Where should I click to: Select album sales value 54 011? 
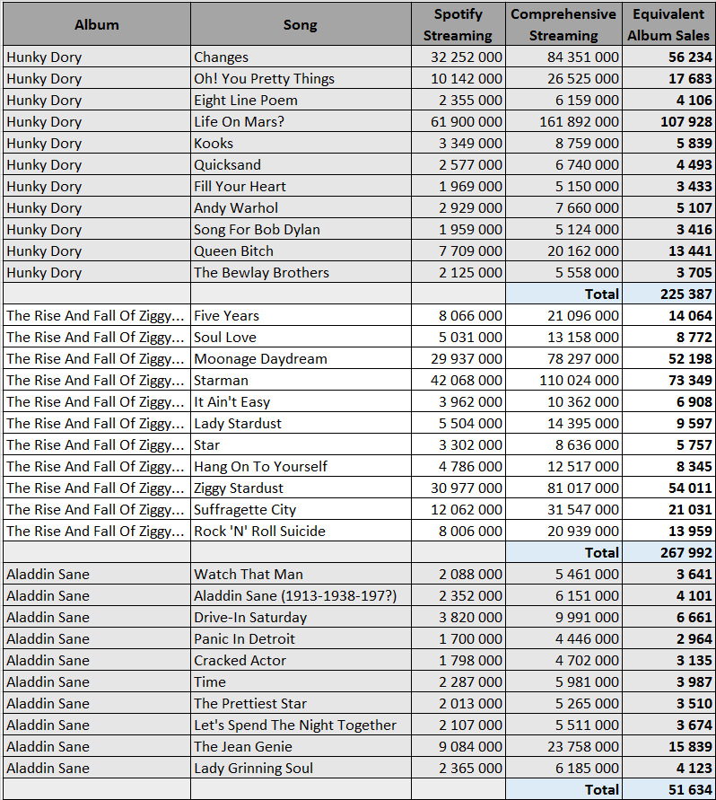point(668,488)
